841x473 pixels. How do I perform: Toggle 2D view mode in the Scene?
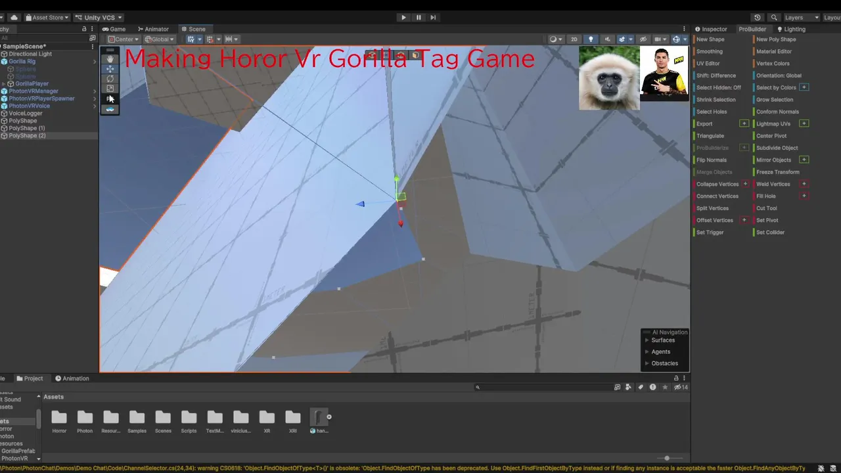(574, 39)
